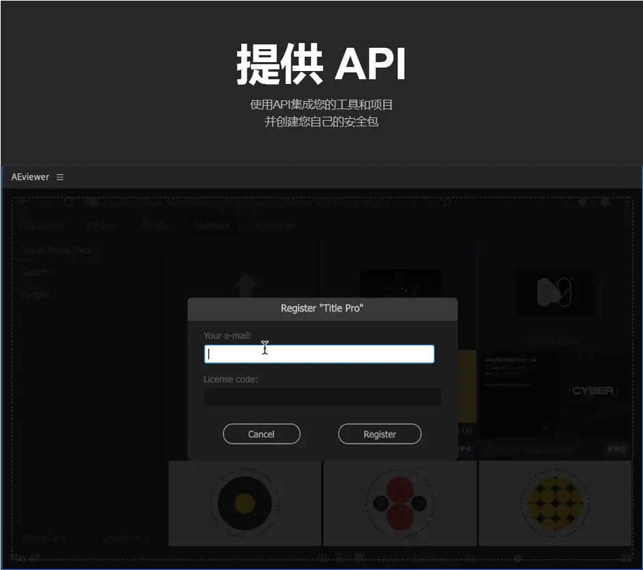Click Play All at the bottom left
This screenshot has width=643, height=570.
(x=25, y=557)
